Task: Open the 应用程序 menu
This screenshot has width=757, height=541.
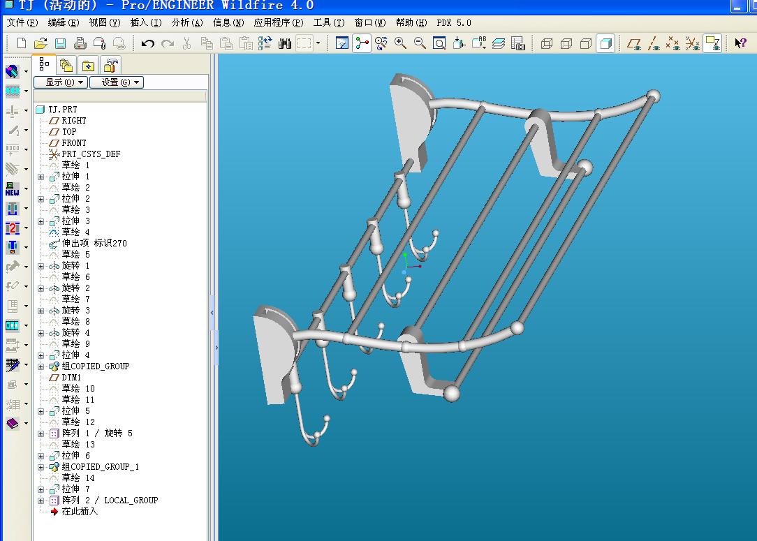Action: (279, 22)
